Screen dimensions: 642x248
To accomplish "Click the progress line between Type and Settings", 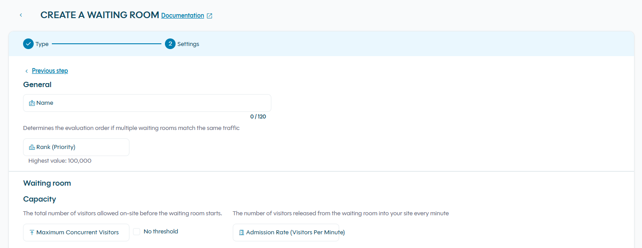I will point(107,44).
